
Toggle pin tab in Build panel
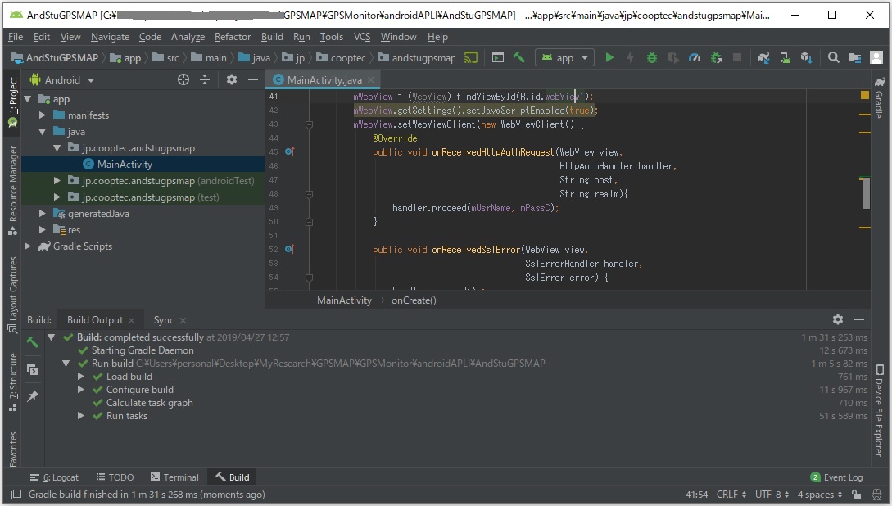click(x=33, y=396)
